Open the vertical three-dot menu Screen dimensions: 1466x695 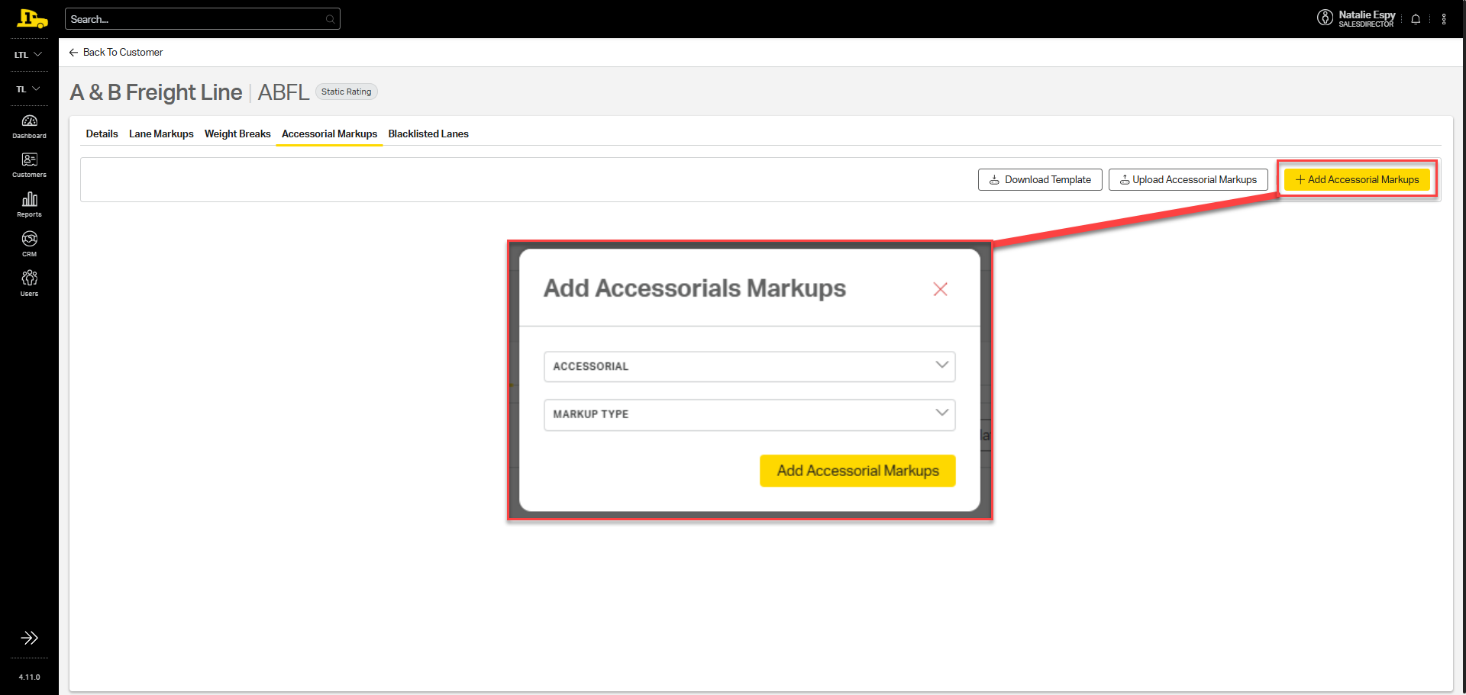[x=1444, y=19]
